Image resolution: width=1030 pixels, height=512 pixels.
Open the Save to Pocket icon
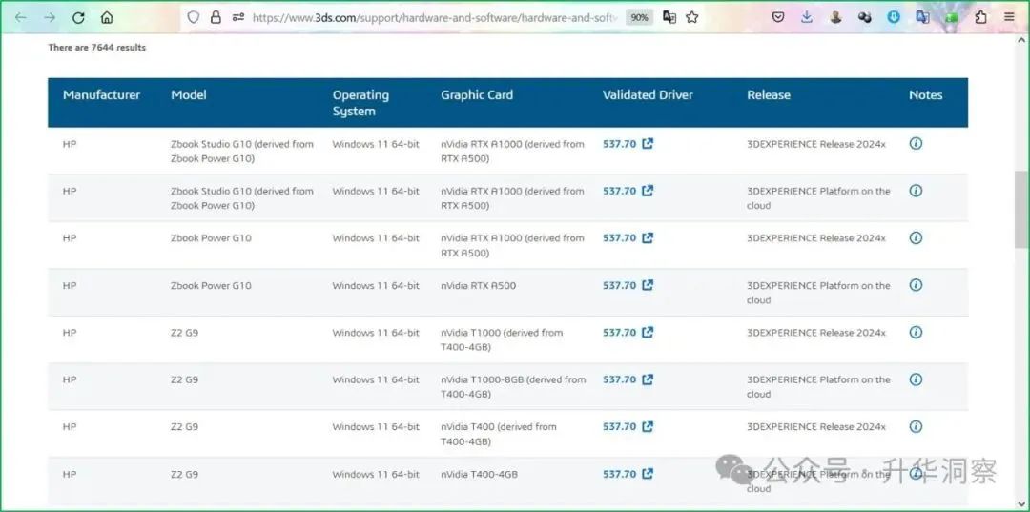click(778, 17)
